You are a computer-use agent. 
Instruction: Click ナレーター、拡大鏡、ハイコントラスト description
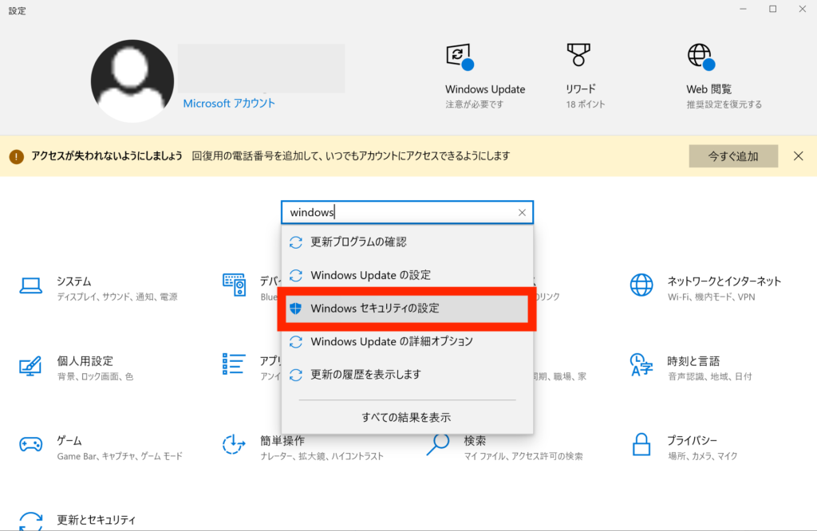[x=322, y=456]
